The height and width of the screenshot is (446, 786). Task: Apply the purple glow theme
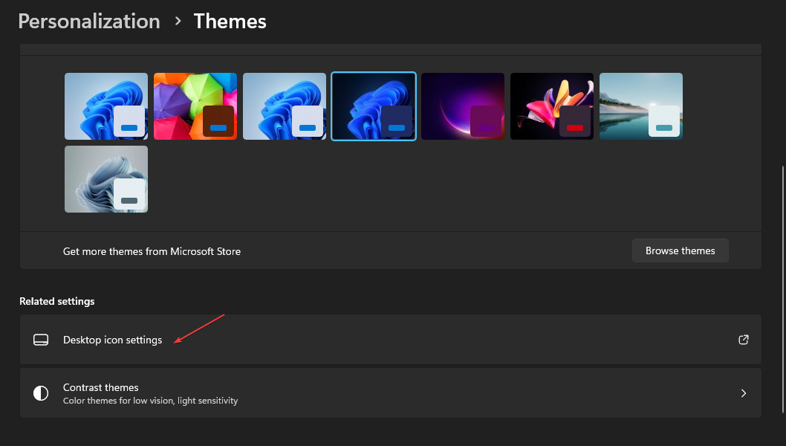point(463,106)
